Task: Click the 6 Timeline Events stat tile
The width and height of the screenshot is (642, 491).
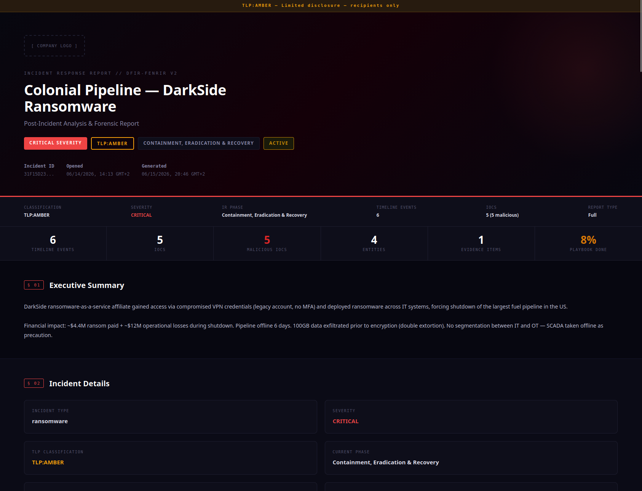Action: (53, 243)
